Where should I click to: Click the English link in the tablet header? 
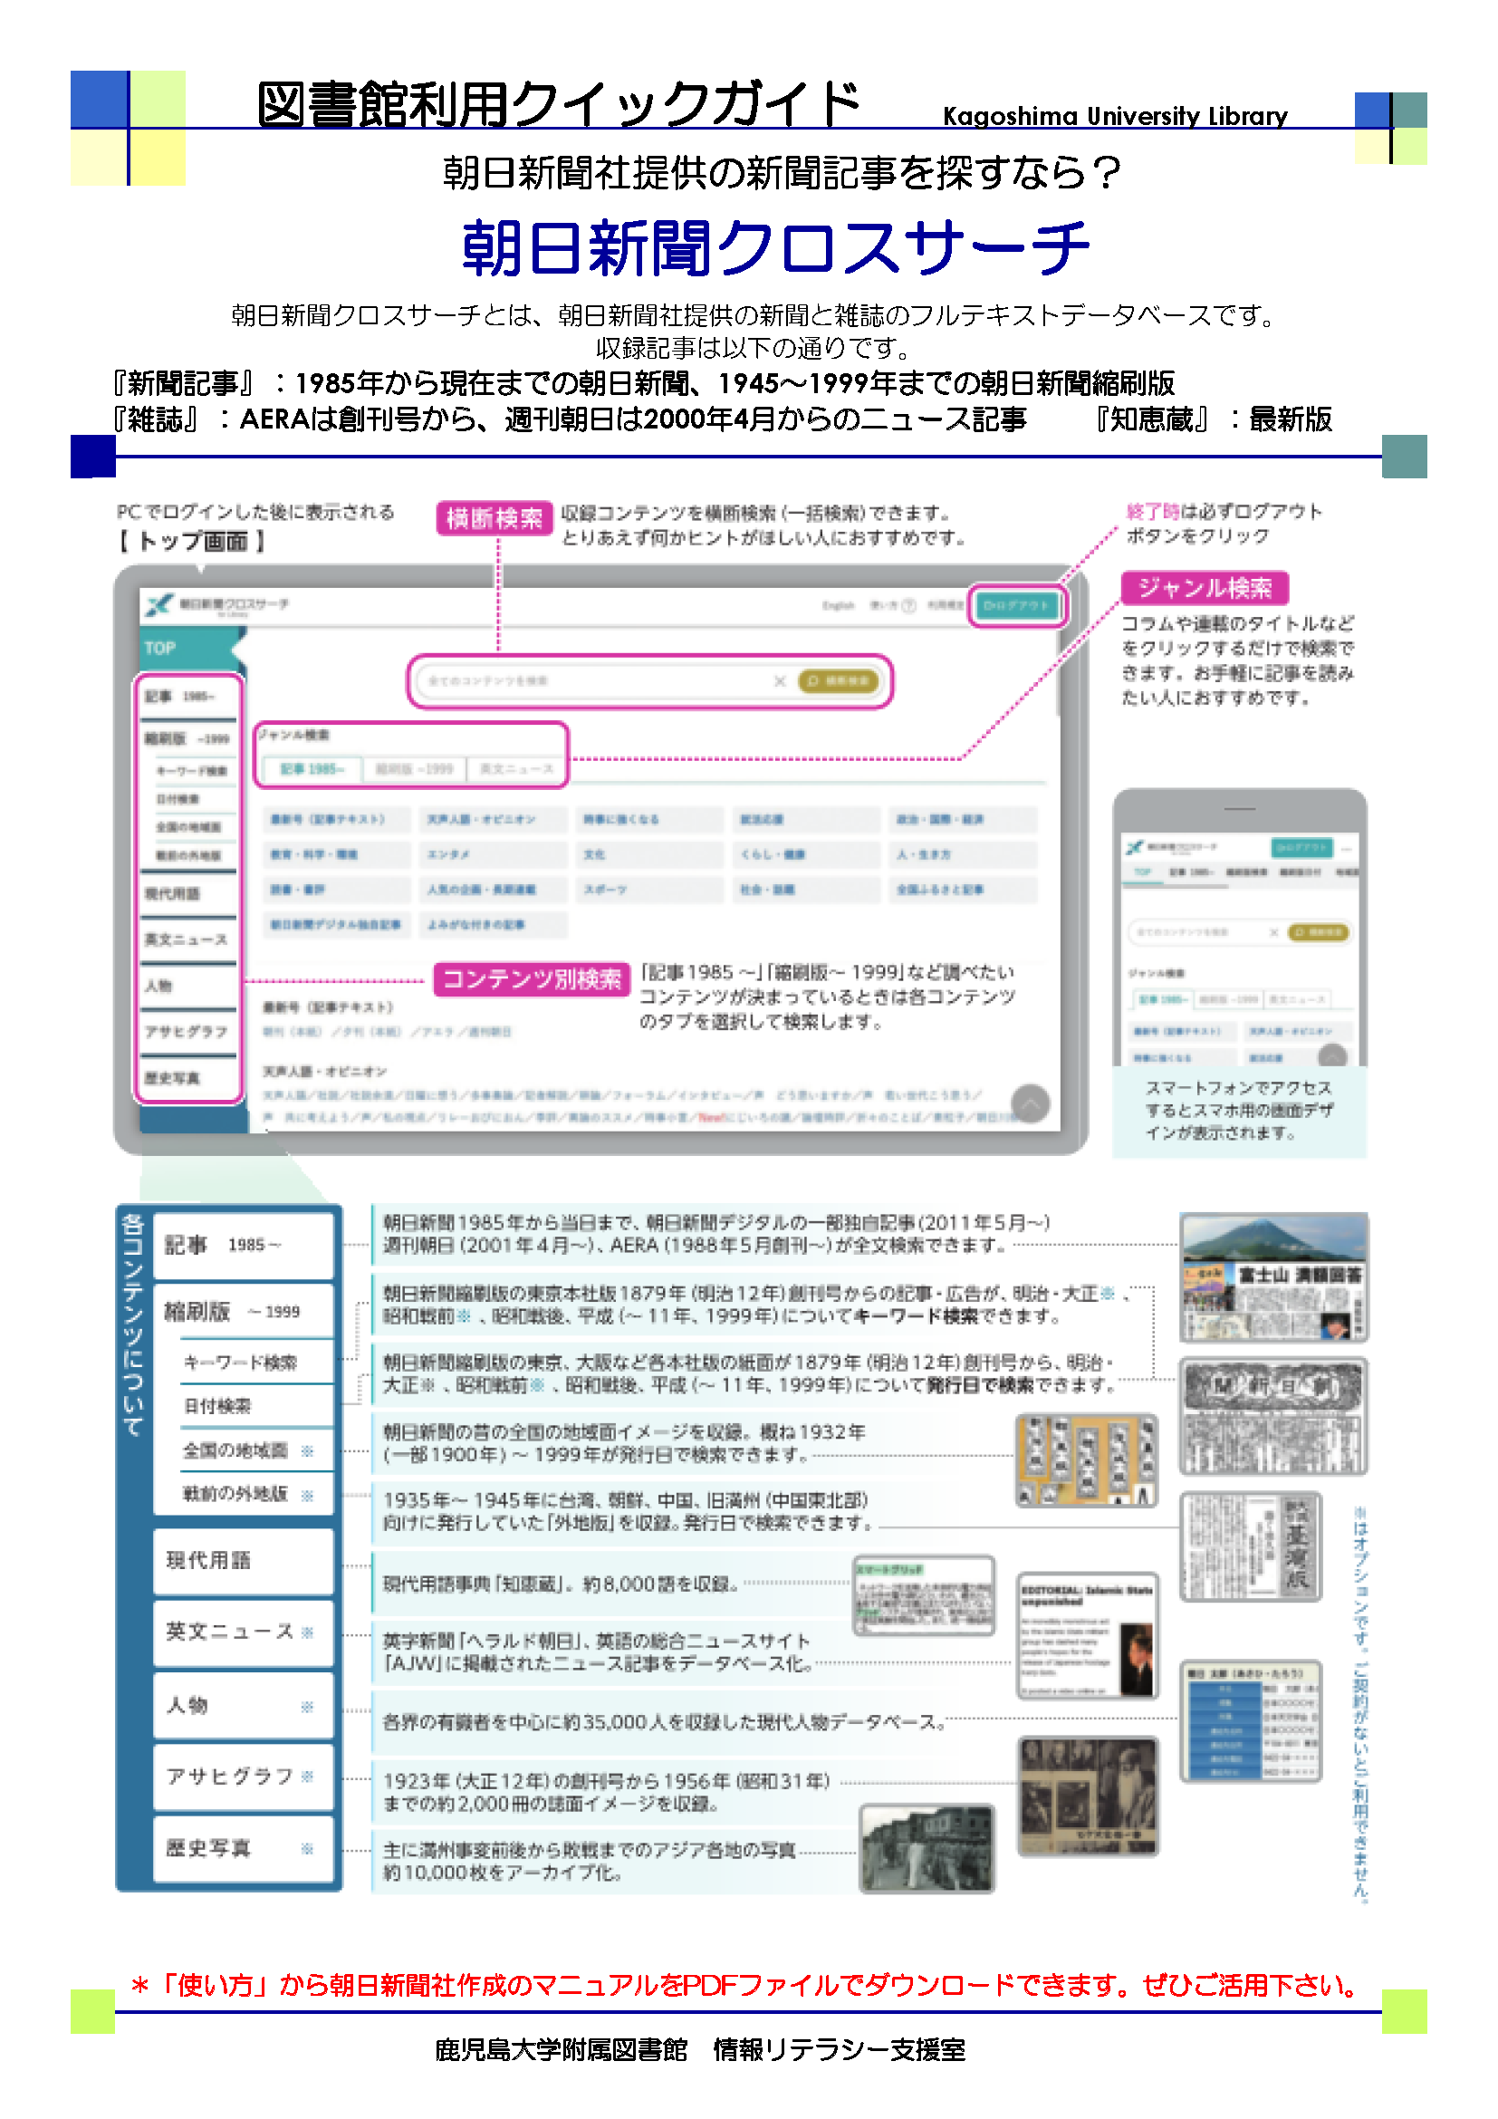tap(839, 605)
